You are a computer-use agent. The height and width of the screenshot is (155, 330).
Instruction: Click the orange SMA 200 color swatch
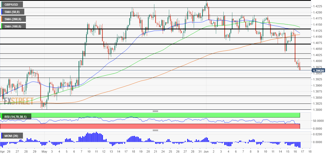(x=2, y=19)
